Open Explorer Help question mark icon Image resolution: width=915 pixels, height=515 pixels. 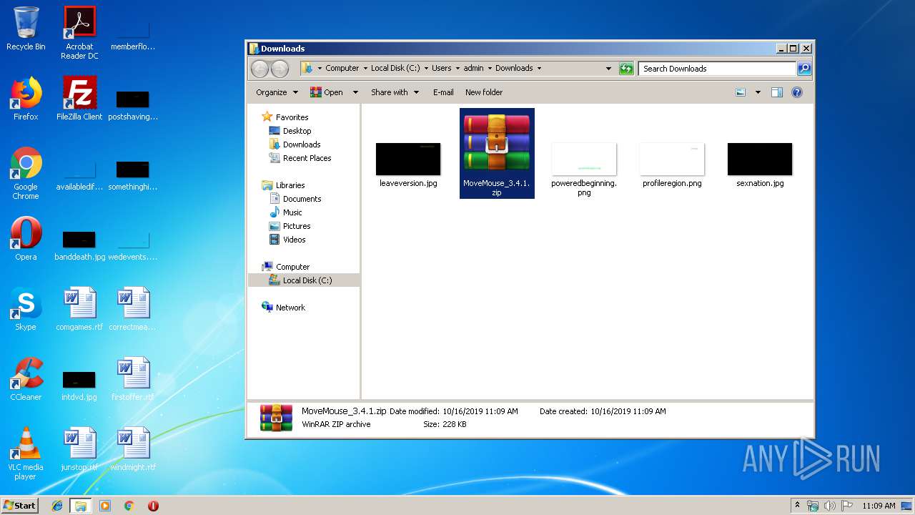click(x=797, y=92)
